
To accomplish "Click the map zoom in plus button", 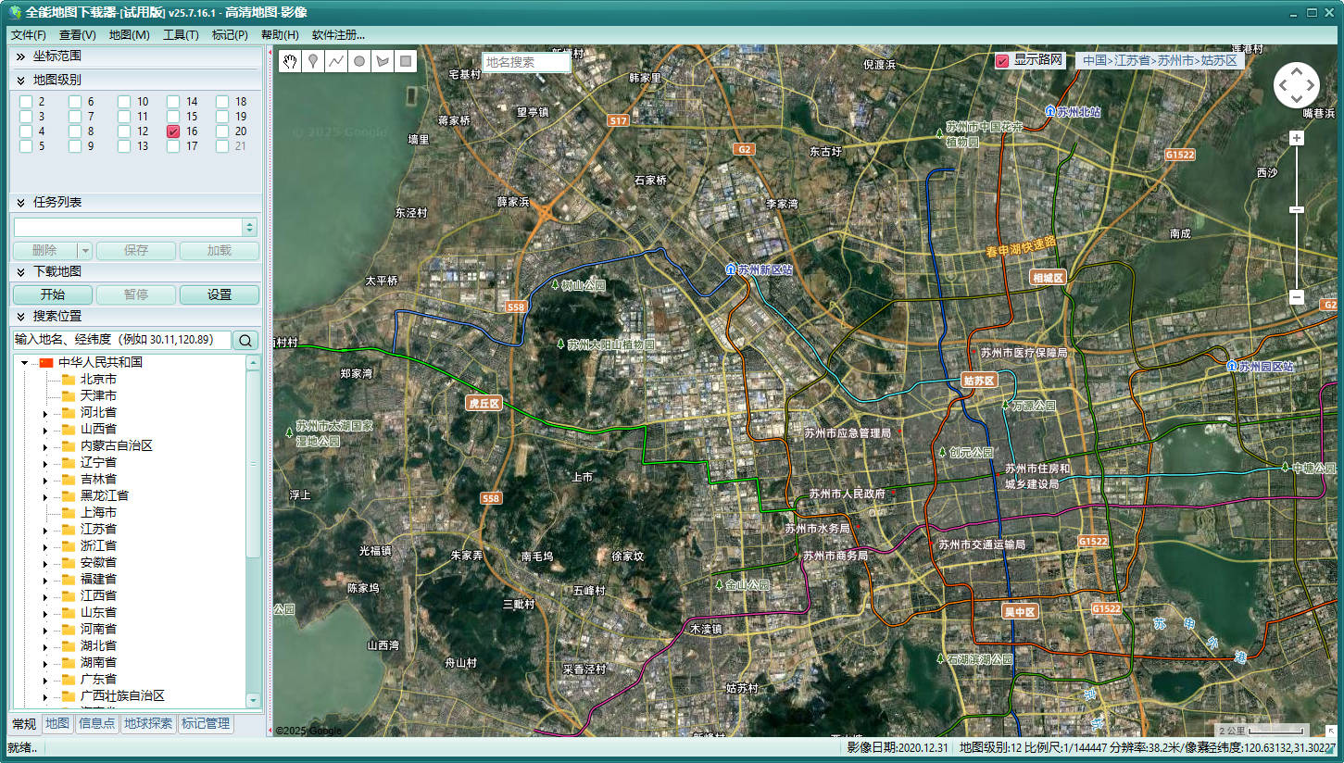I will click(x=1297, y=138).
